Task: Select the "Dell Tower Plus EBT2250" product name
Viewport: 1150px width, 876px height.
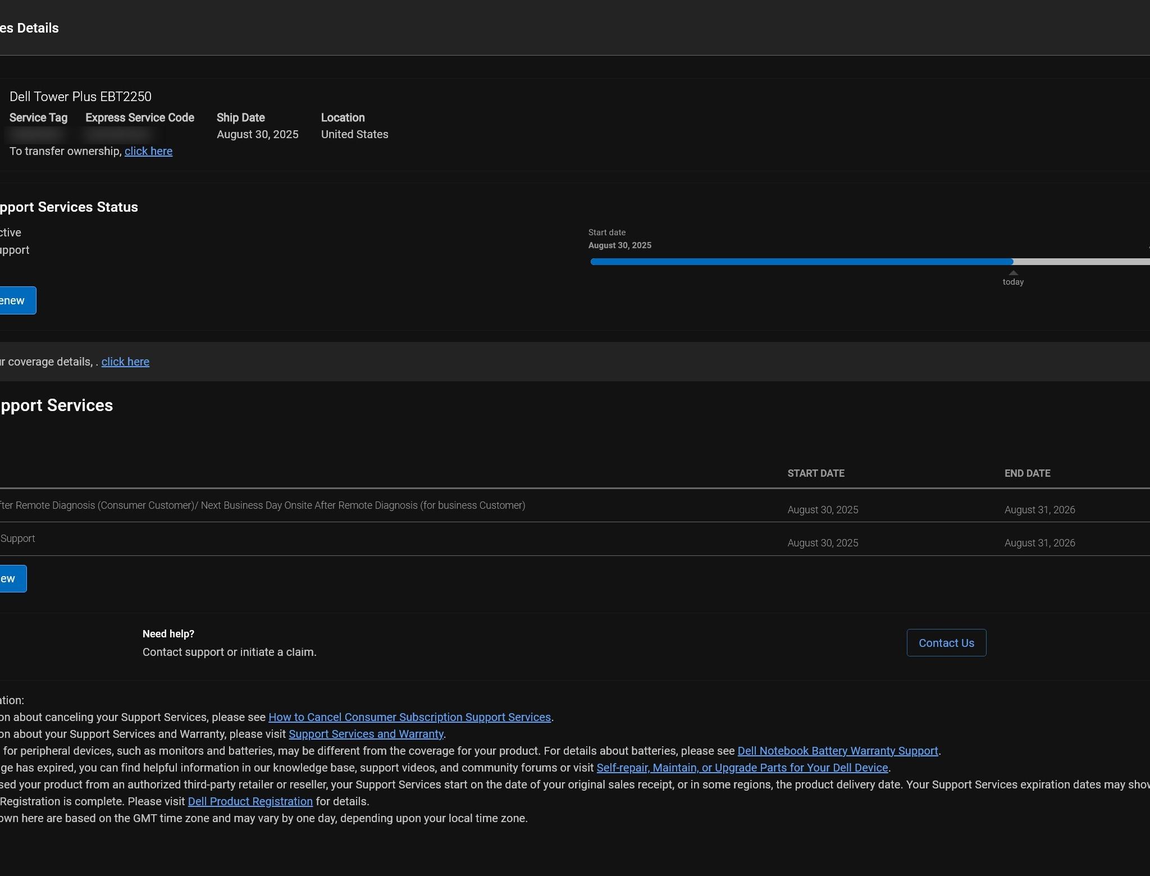Action: (80, 97)
